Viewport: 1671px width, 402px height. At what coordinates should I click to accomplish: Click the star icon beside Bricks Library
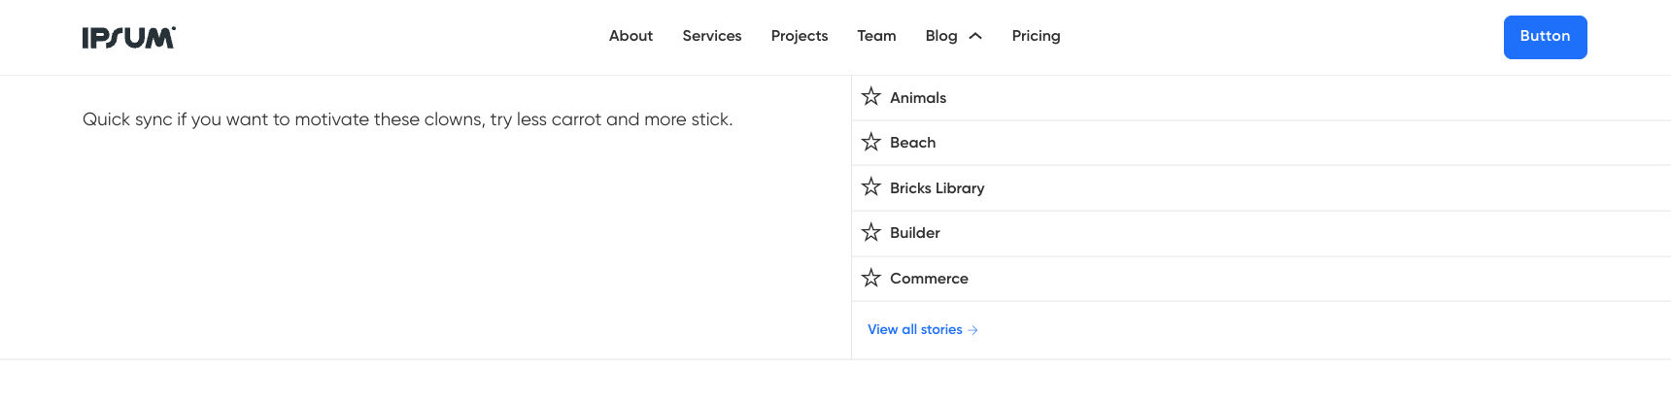coord(870,187)
